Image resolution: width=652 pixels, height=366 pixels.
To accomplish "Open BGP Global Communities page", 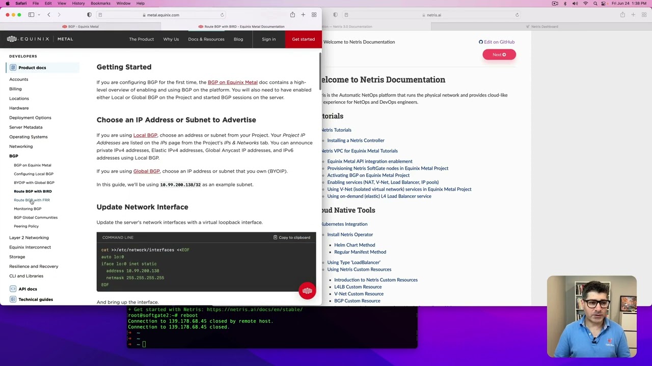I will tap(36, 218).
